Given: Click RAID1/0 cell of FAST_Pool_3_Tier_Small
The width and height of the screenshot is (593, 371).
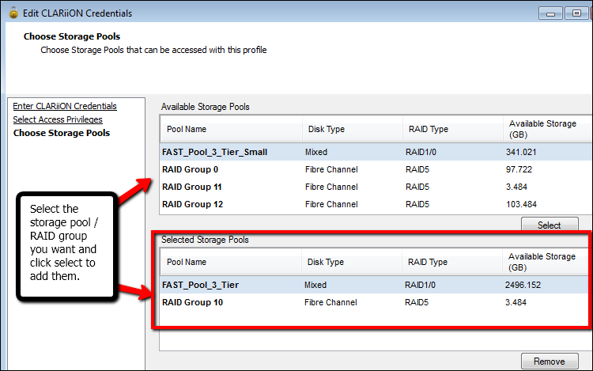Looking at the screenshot, I should 421,152.
